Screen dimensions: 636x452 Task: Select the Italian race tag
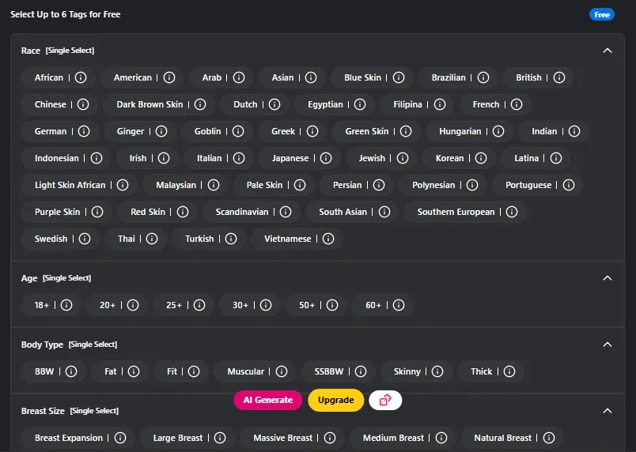click(209, 158)
